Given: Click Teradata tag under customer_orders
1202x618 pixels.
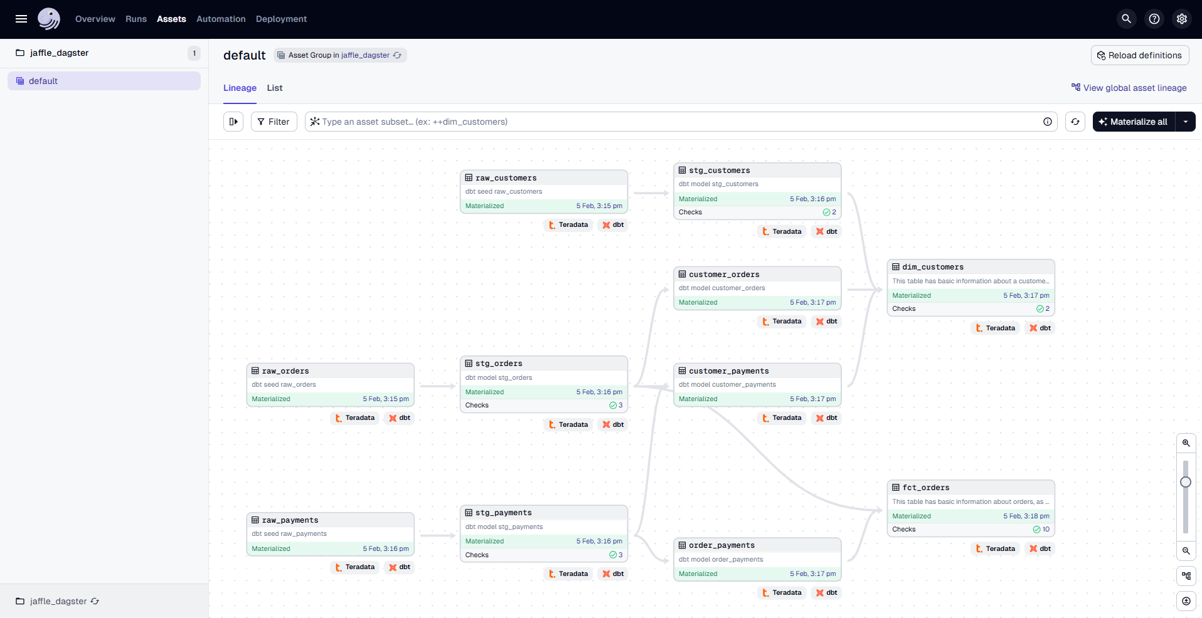Looking at the screenshot, I should [782, 322].
